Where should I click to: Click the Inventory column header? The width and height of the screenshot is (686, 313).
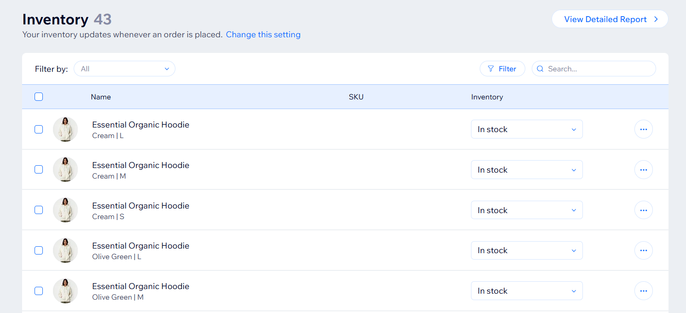point(487,97)
